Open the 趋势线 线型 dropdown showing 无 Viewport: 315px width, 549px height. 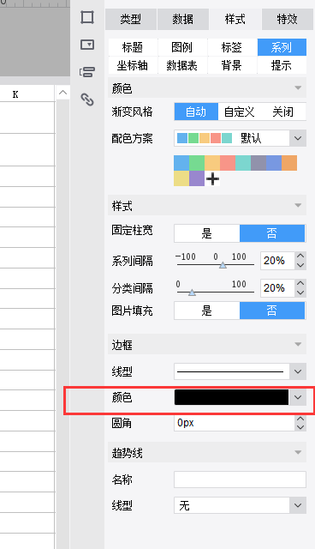click(240, 505)
